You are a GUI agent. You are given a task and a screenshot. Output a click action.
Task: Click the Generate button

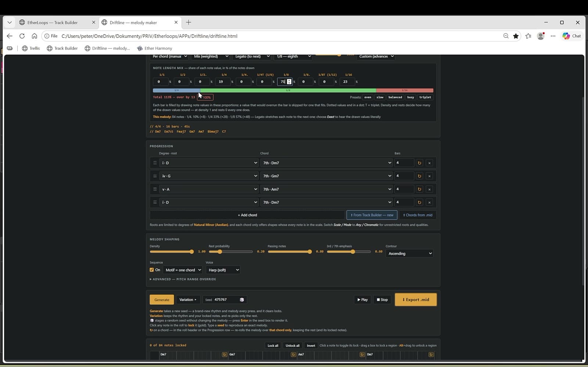tap(162, 300)
